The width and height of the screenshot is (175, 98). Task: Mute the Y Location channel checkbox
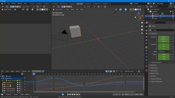point(20,84)
